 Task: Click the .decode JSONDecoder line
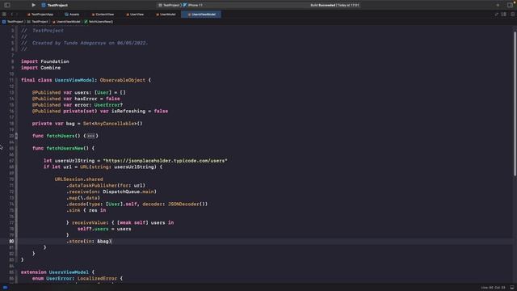click(x=137, y=204)
